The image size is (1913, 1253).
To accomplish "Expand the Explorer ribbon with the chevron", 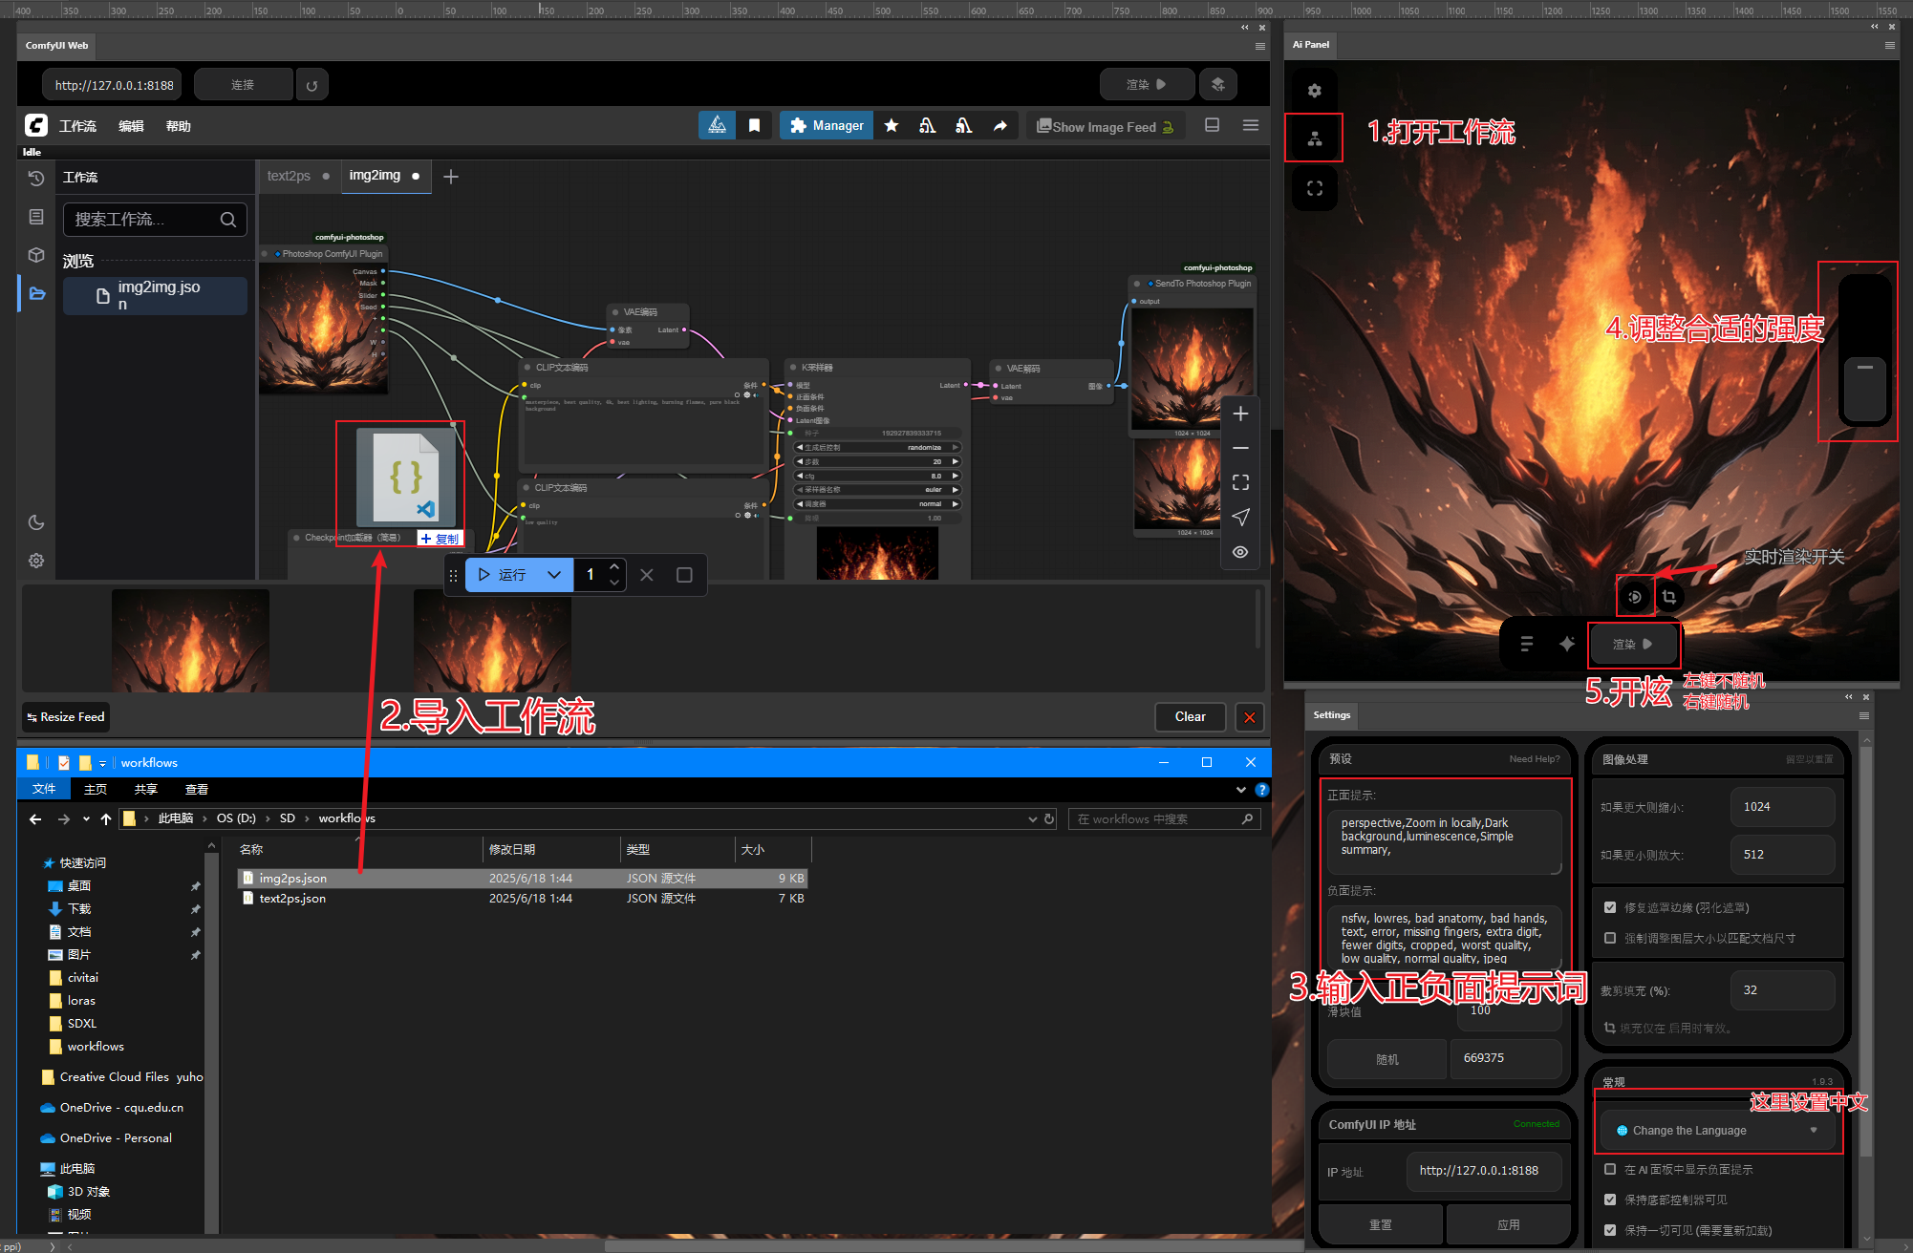I will (x=1240, y=790).
